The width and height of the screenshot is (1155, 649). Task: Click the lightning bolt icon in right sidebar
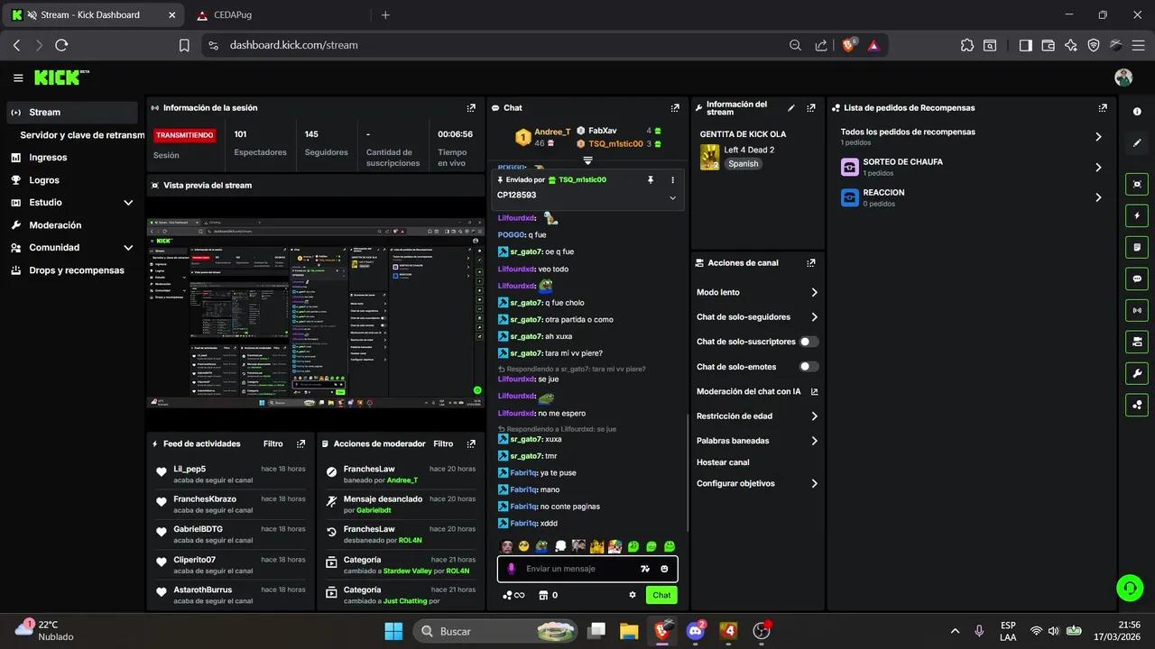pyautogui.click(x=1137, y=215)
